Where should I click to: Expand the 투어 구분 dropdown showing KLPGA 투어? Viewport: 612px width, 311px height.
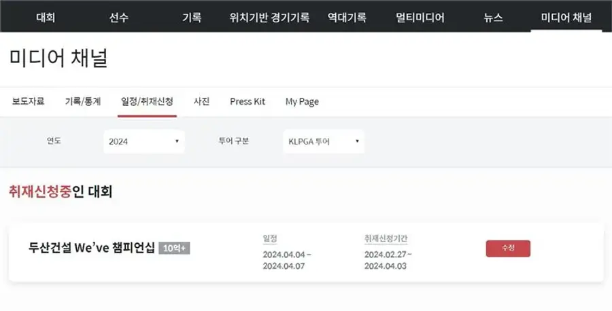pos(324,141)
